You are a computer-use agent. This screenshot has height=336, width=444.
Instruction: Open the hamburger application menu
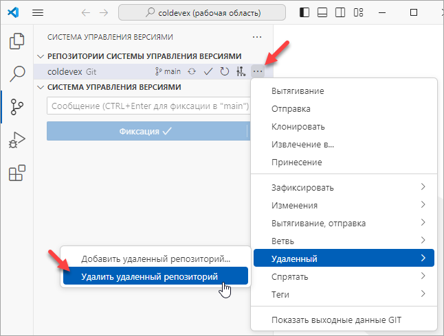(38, 13)
